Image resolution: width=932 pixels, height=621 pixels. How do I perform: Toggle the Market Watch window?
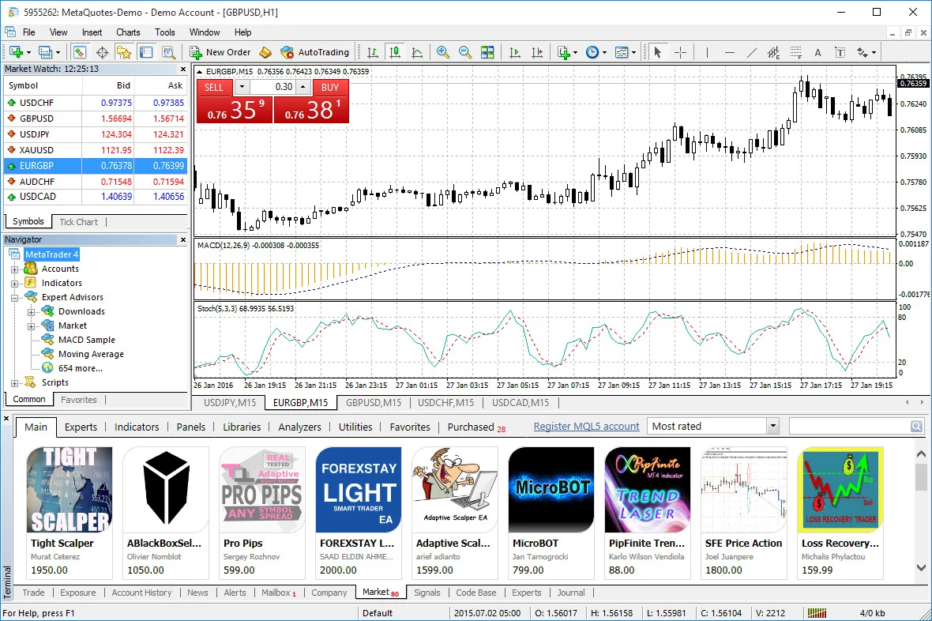tap(79, 52)
